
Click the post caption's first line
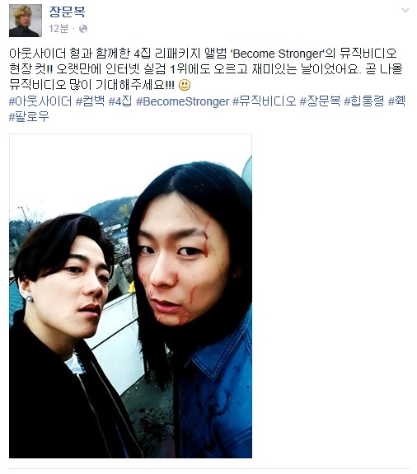[203, 54]
